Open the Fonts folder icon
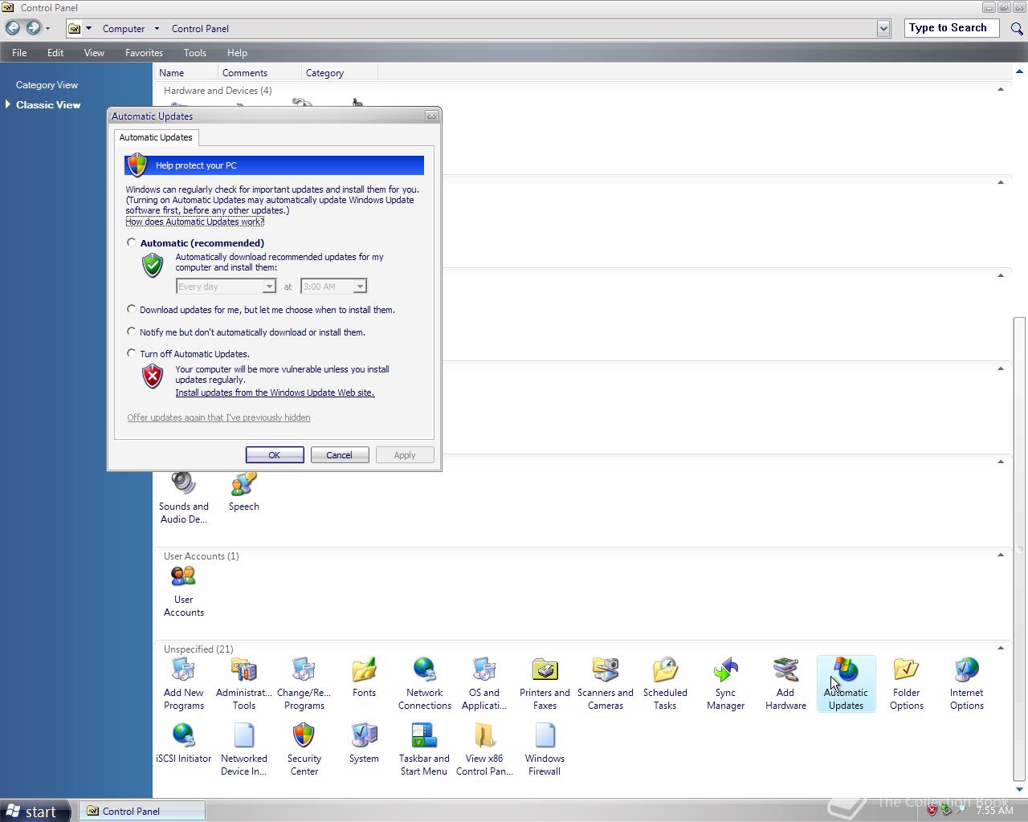The height and width of the screenshot is (822, 1028). [x=364, y=678]
